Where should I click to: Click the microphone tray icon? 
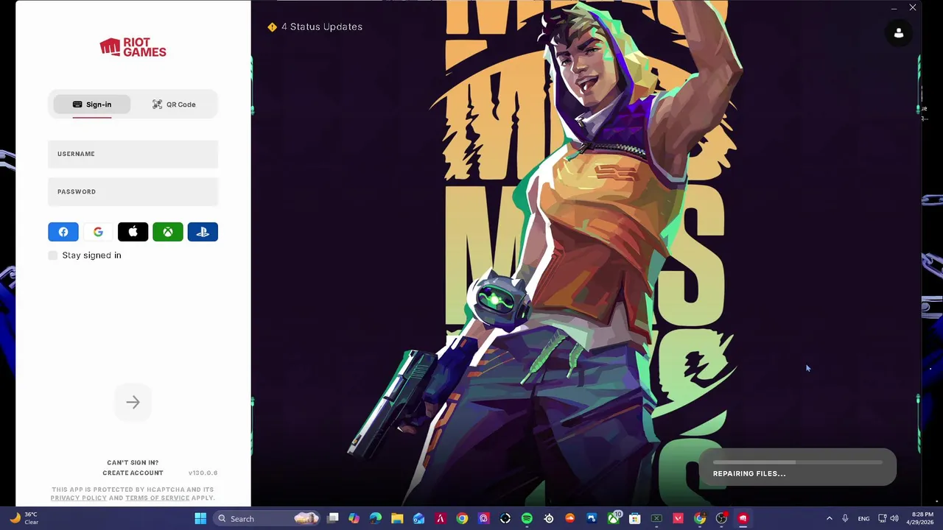coord(845,518)
